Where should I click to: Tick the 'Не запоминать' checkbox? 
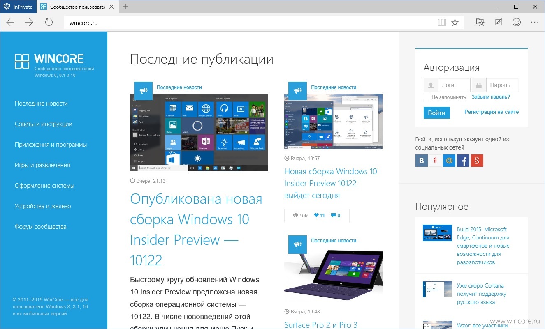click(427, 97)
